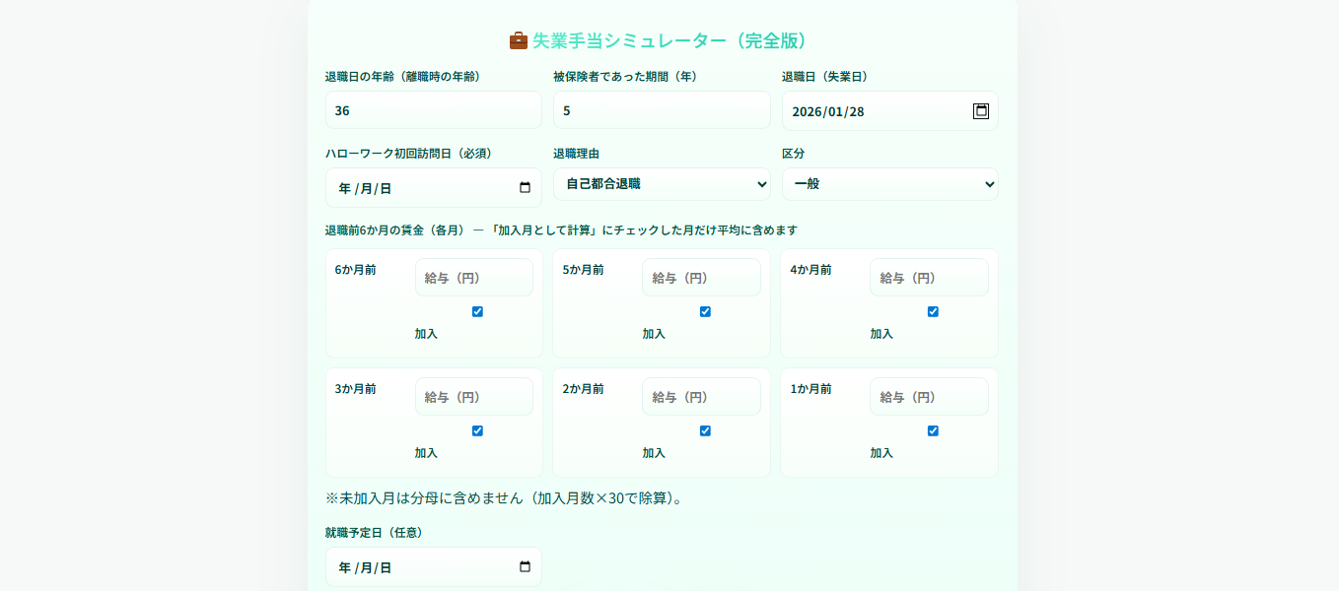Open the calendar picker for ハローワーク初回訪問日
This screenshot has width=1339, height=591.
click(524, 187)
